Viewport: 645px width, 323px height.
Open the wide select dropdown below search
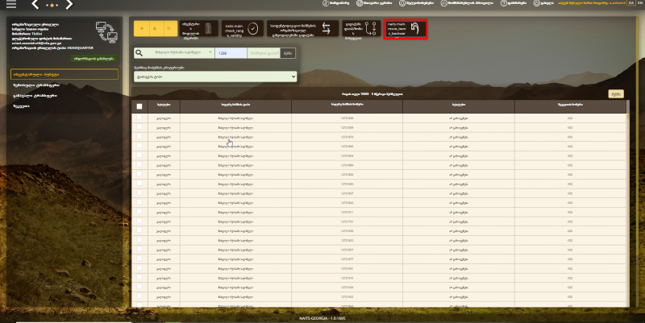[x=215, y=77]
